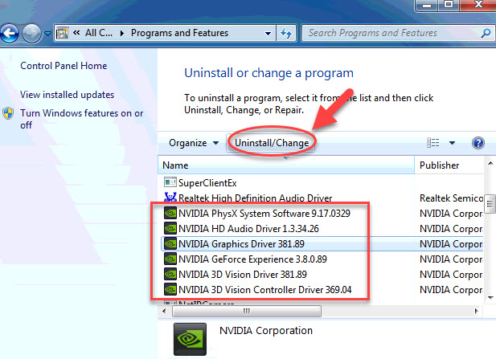Click the vertical scrollbar thumb
This screenshot has height=359, width=496.
[x=490, y=204]
